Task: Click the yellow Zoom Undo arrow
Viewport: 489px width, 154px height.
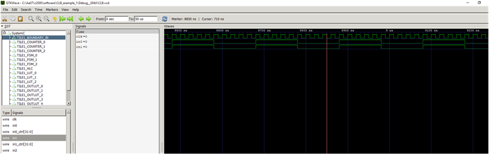Action: 54,18
